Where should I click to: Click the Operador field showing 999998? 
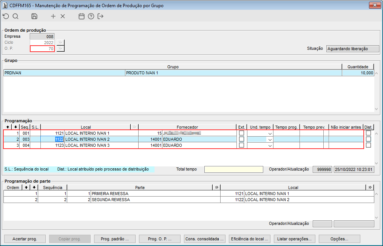click(323, 169)
